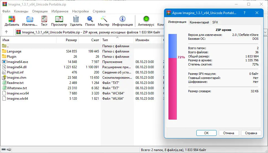Switch to the Комментарий tab
This screenshot has height=153, width=268.
tap(199, 22)
